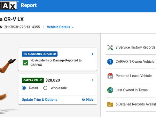
Task: Click the 1-Owner blue badge icon
Action: (110, 62)
